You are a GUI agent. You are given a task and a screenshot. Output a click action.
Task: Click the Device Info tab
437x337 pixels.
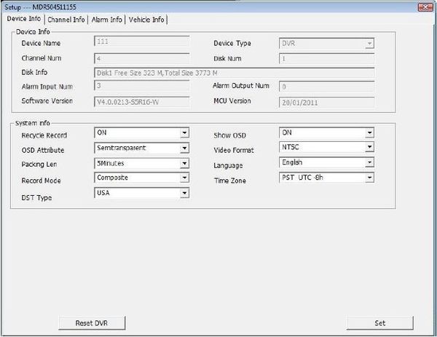24,19
